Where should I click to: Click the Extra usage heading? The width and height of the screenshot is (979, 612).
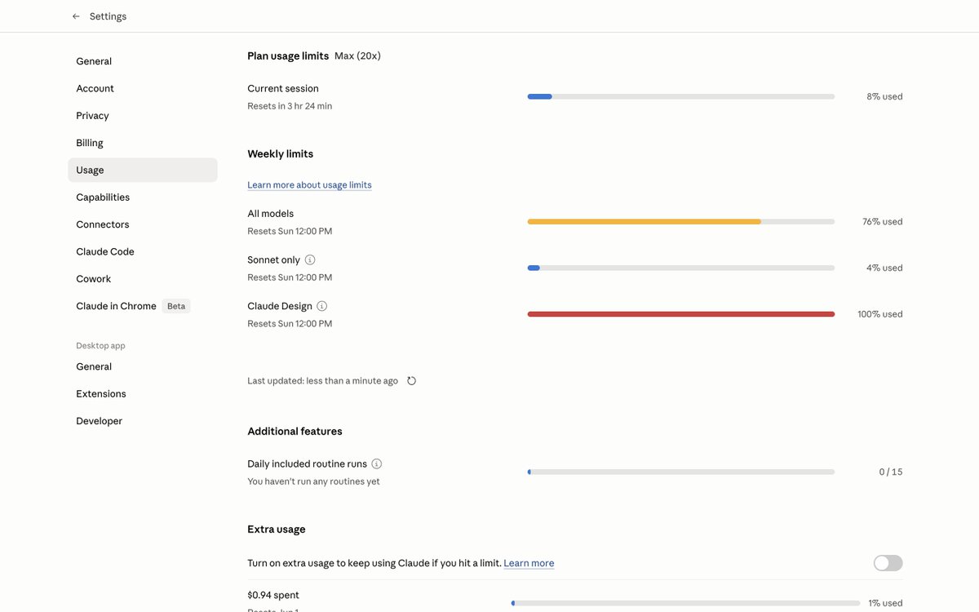(x=276, y=529)
